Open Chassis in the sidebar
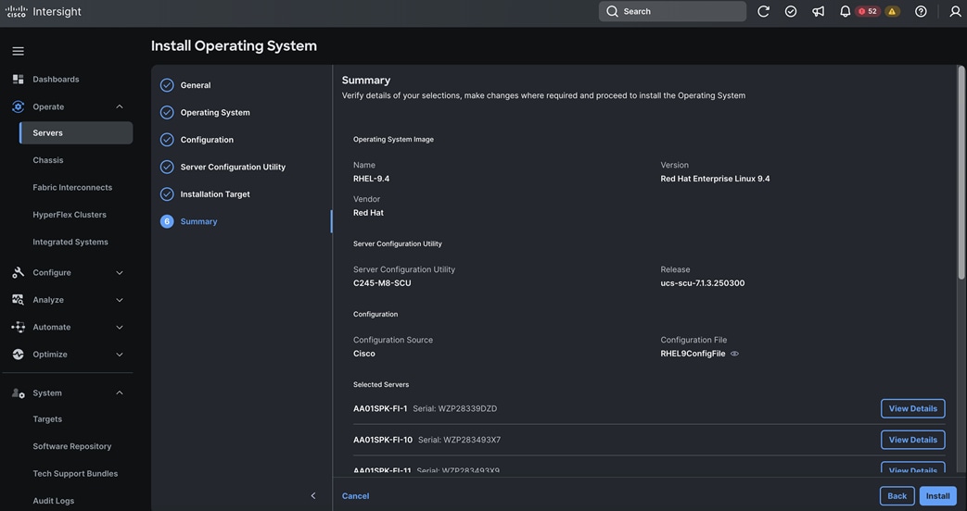 pos(48,160)
